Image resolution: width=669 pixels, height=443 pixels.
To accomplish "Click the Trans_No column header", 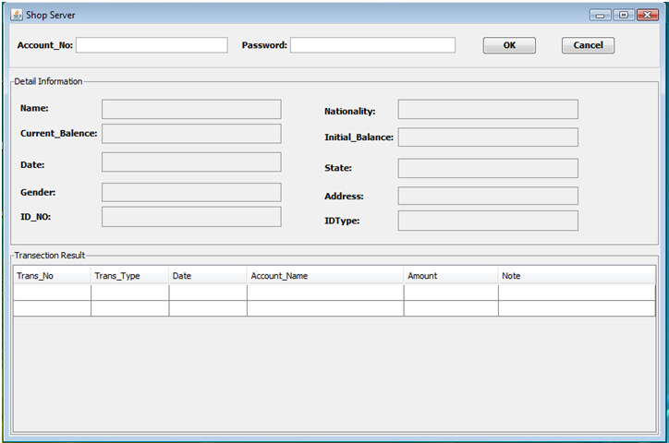I will click(x=52, y=276).
